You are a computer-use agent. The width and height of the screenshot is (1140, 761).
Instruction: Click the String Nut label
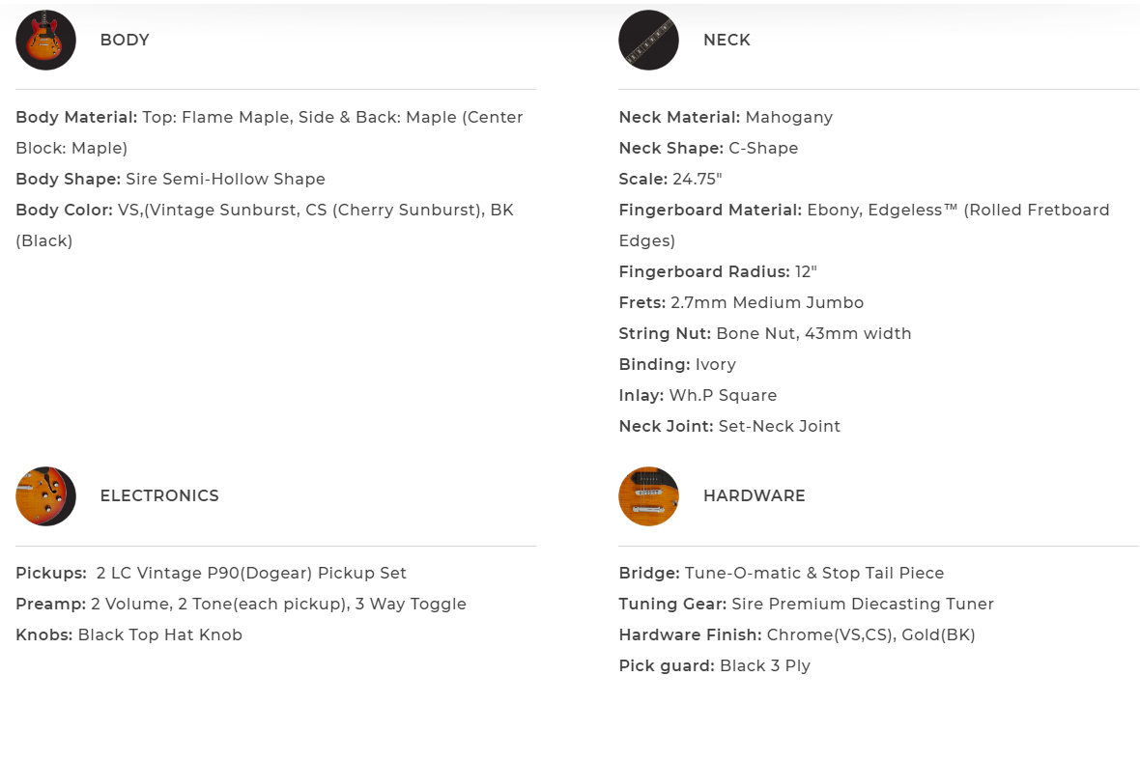665,334
